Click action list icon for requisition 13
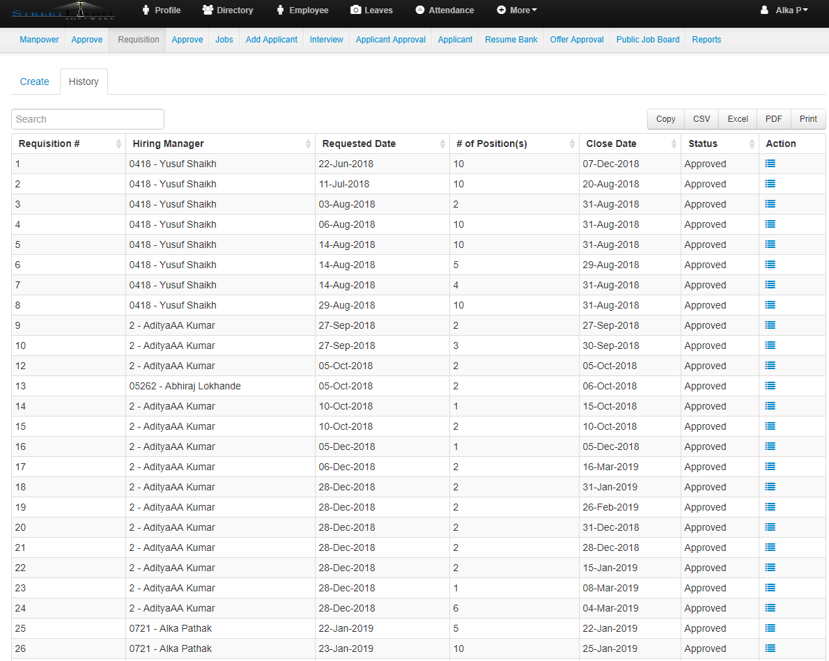 (770, 386)
